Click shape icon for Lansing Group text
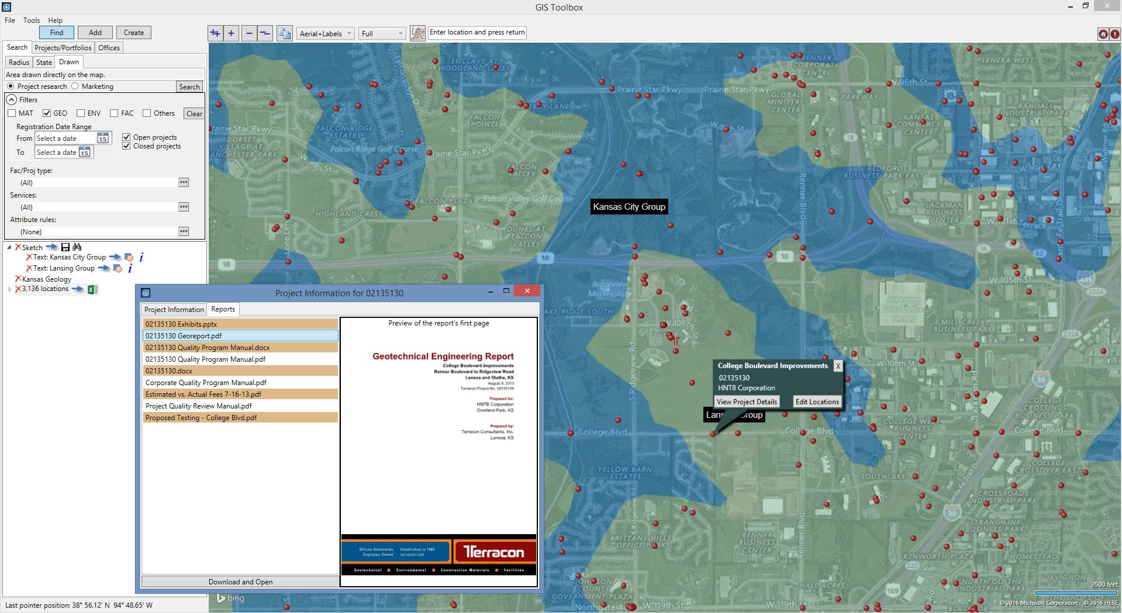1122x613 pixels. (118, 268)
